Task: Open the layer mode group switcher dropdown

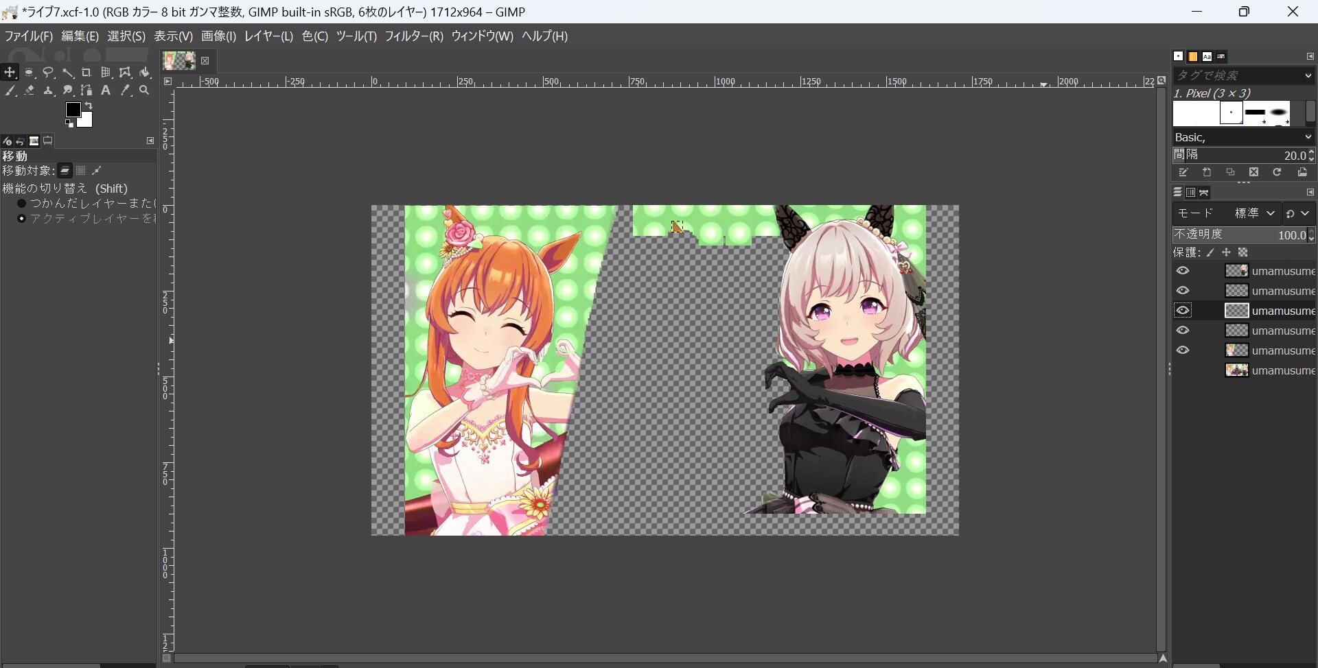Action: pos(1298,213)
